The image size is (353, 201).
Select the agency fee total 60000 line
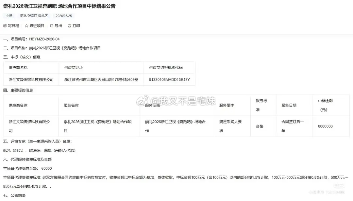[27, 168]
